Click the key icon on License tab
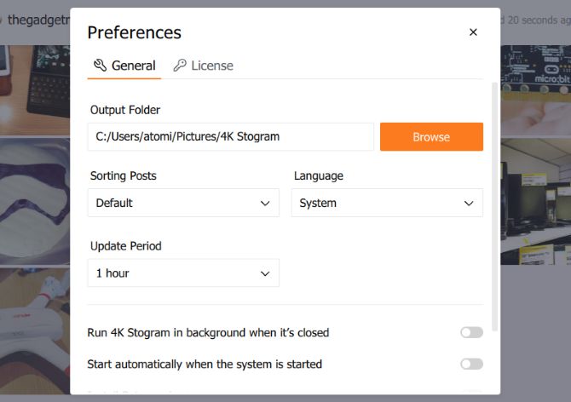The image size is (571, 402). [180, 66]
